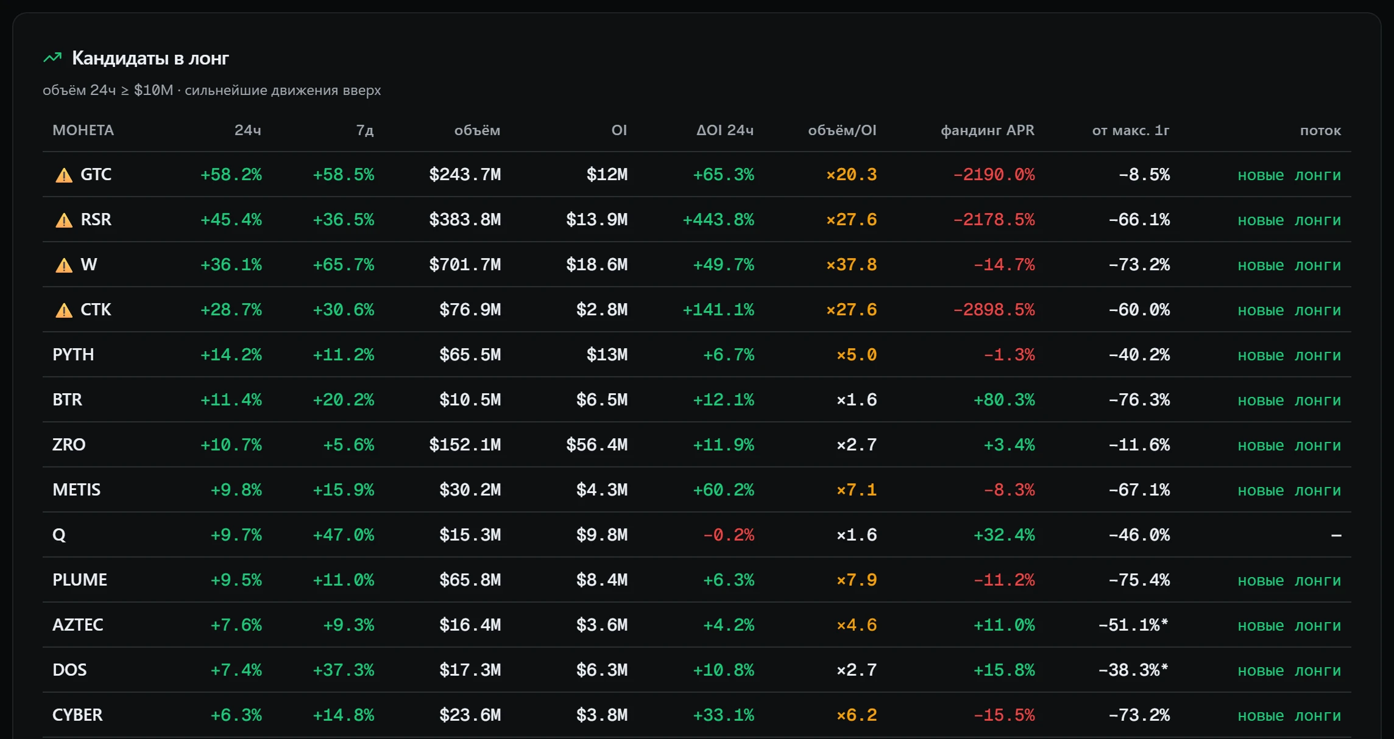Open the BTR coin entry
This screenshot has width=1394, height=739.
coord(67,400)
